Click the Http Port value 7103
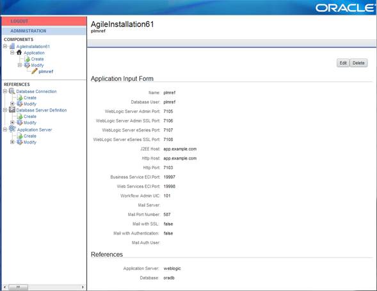The height and width of the screenshot is (291, 377). [x=168, y=167]
